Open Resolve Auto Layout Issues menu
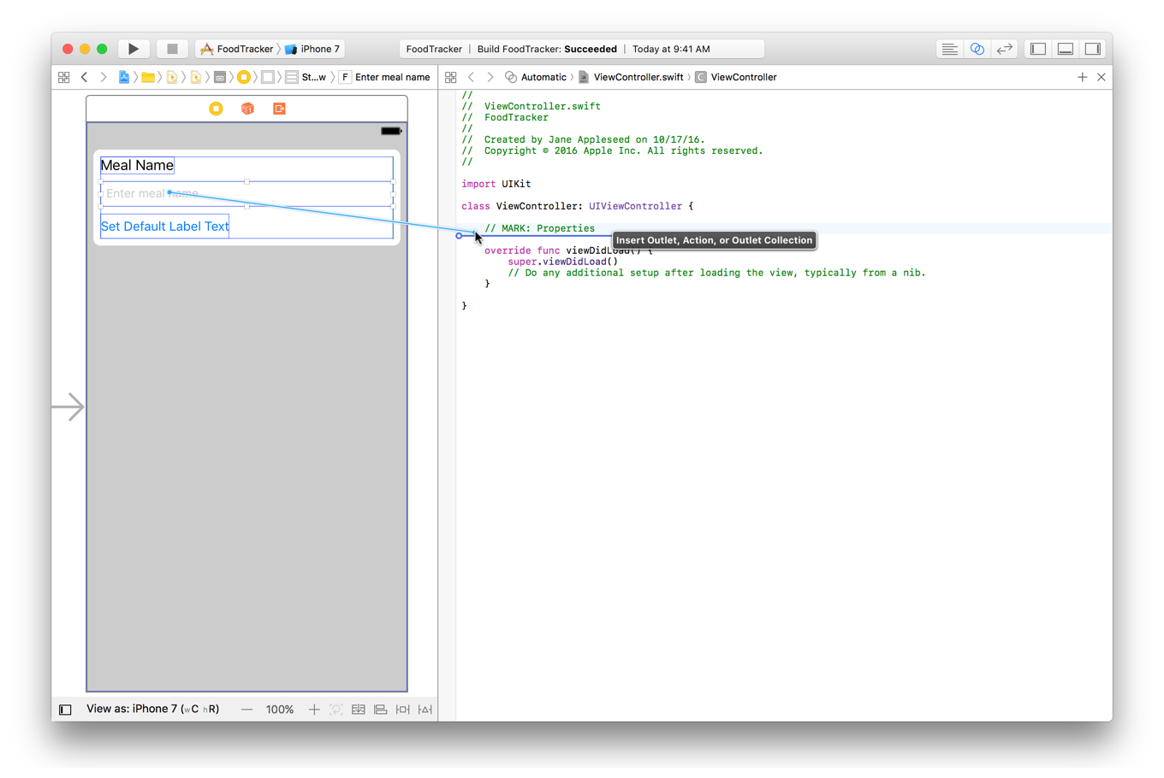1164x778 pixels. coord(425,710)
